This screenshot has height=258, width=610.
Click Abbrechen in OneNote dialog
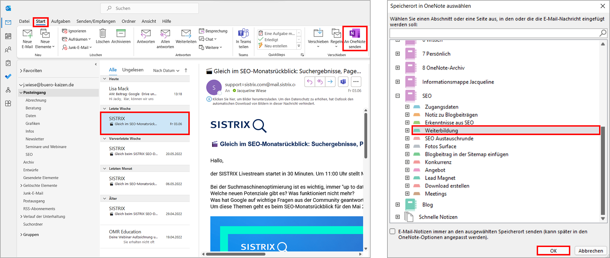pyautogui.click(x=590, y=251)
